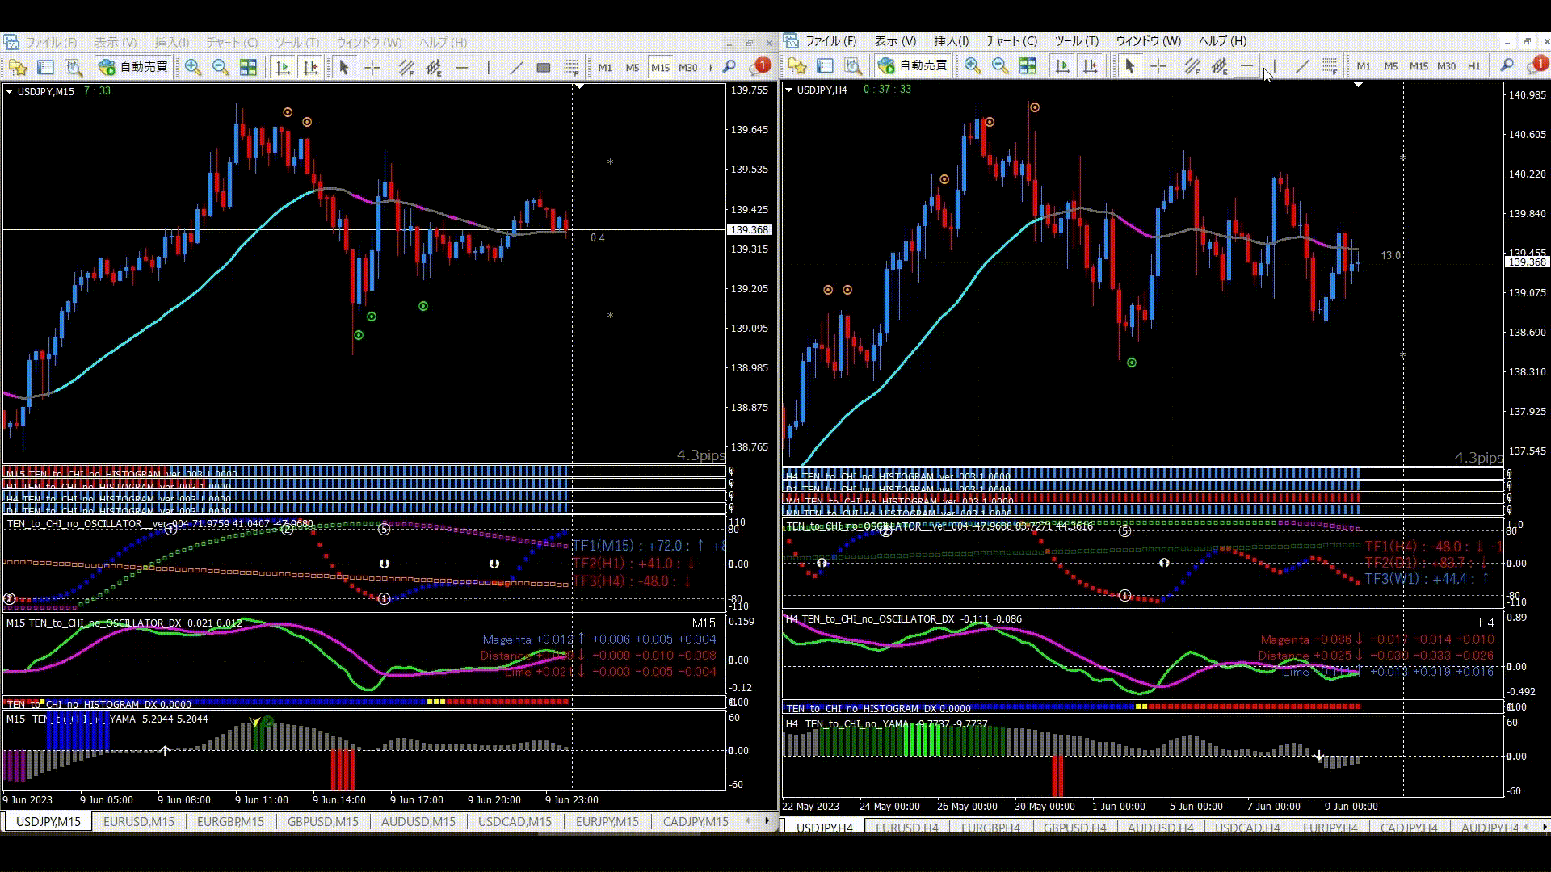Toggle chart shift in right toolbar
The image size is (1551, 872).
pyautogui.click(x=1090, y=66)
